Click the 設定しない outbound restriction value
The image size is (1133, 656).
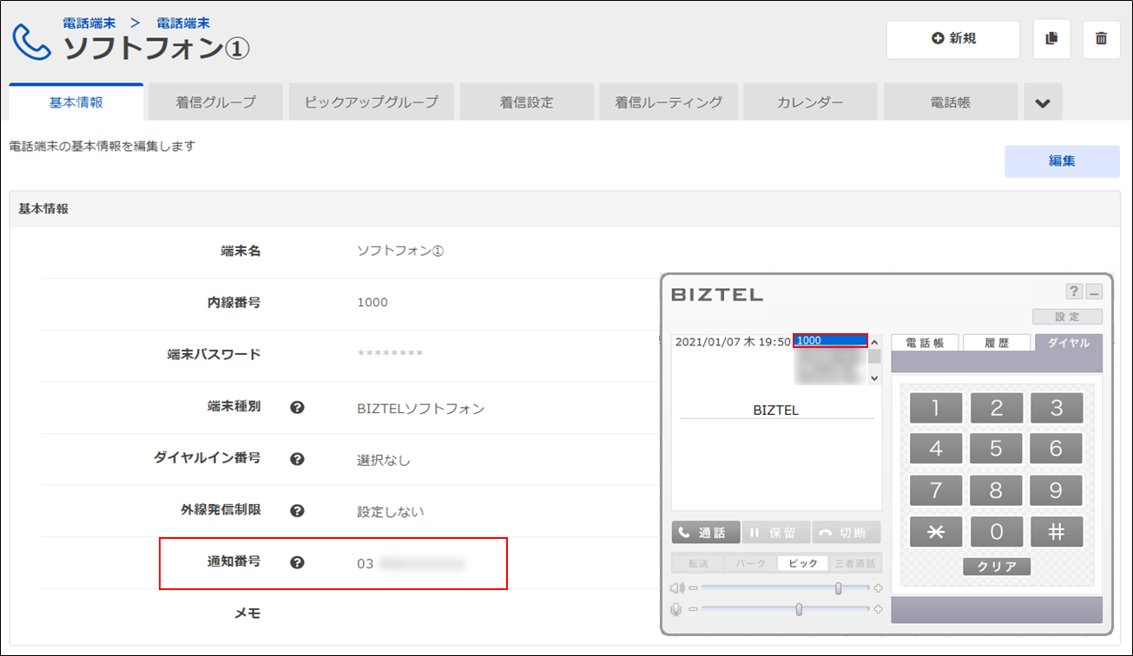[x=391, y=511]
